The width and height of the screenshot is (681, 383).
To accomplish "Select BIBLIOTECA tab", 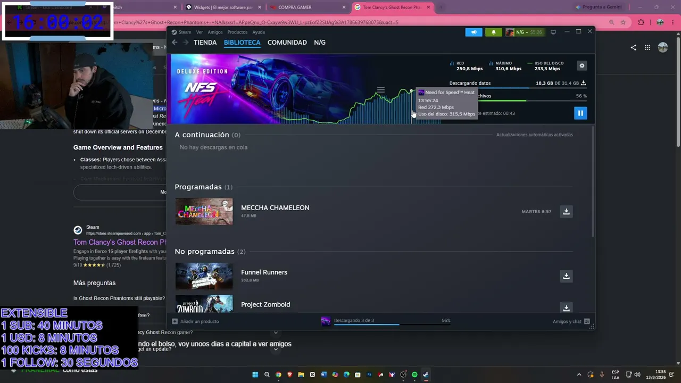I will coord(242,43).
